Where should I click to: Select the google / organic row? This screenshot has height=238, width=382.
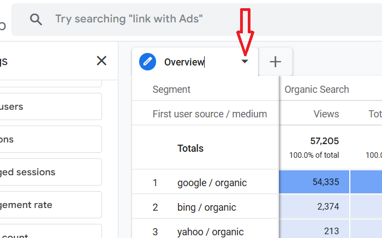pos(212,183)
